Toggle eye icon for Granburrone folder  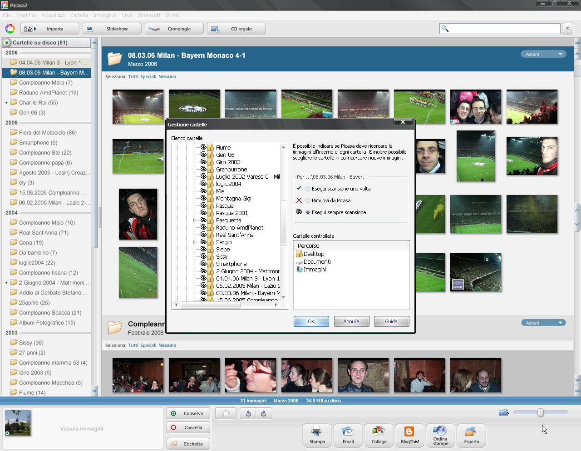pyautogui.click(x=203, y=169)
